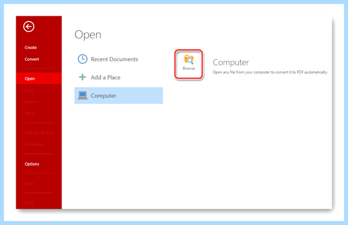348x225 pixels.
Task: Open the Options menu item
Action: click(32, 164)
